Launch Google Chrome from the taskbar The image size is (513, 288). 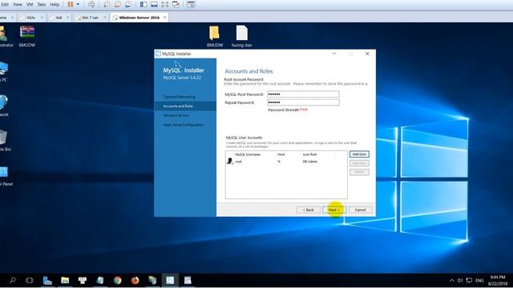pos(118,280)
